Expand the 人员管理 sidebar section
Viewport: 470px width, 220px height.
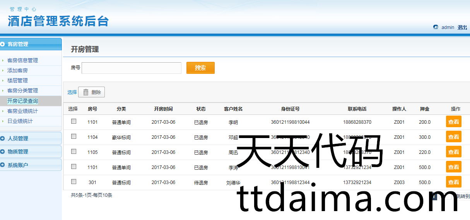pyautogui.click(x=18, y=138)
